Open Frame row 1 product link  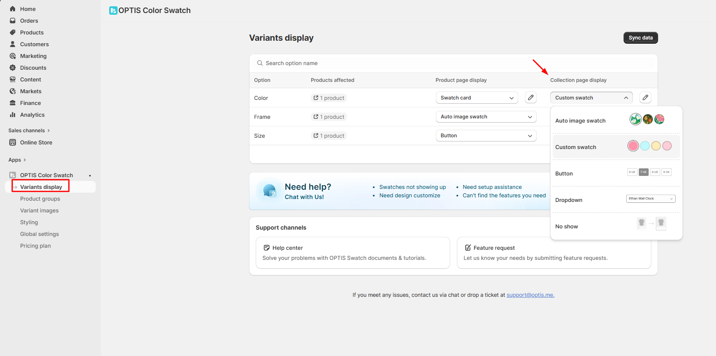pos(329,117)
